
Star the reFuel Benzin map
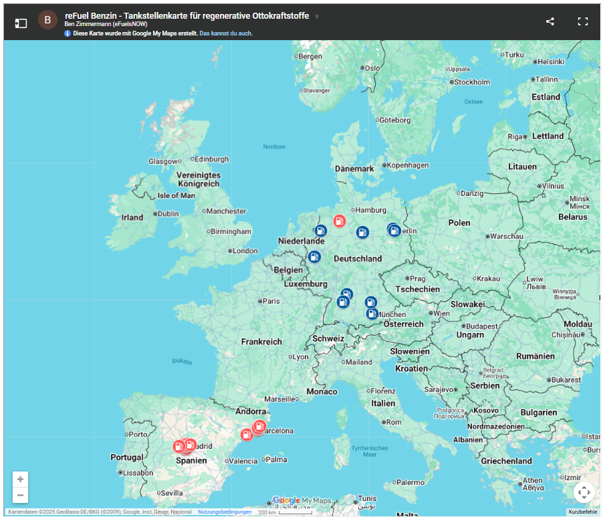click(x=317, y=16)
